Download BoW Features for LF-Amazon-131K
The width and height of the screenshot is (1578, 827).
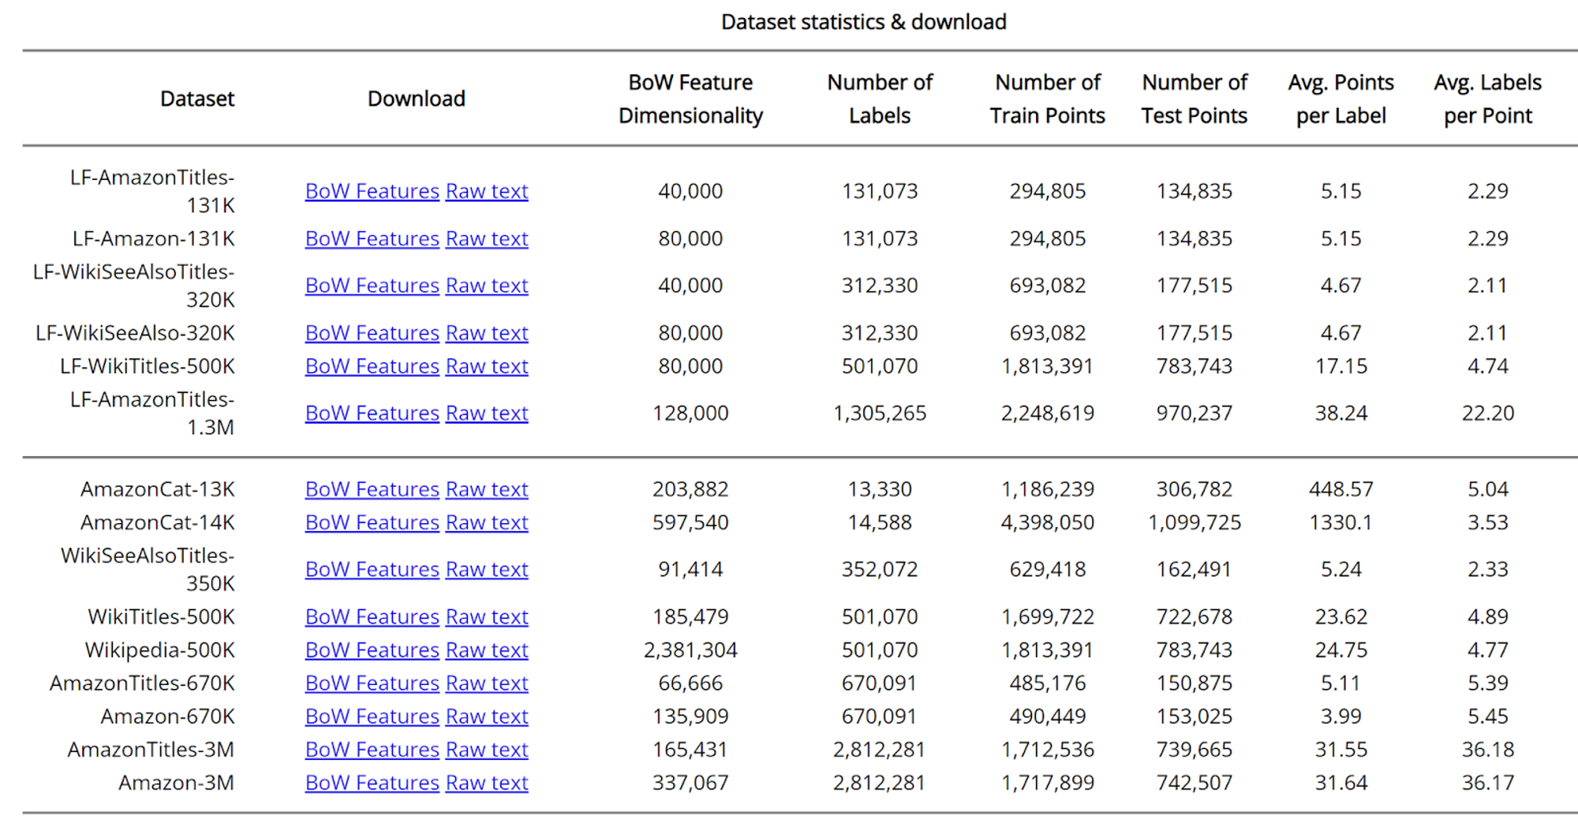pos(372,238)
